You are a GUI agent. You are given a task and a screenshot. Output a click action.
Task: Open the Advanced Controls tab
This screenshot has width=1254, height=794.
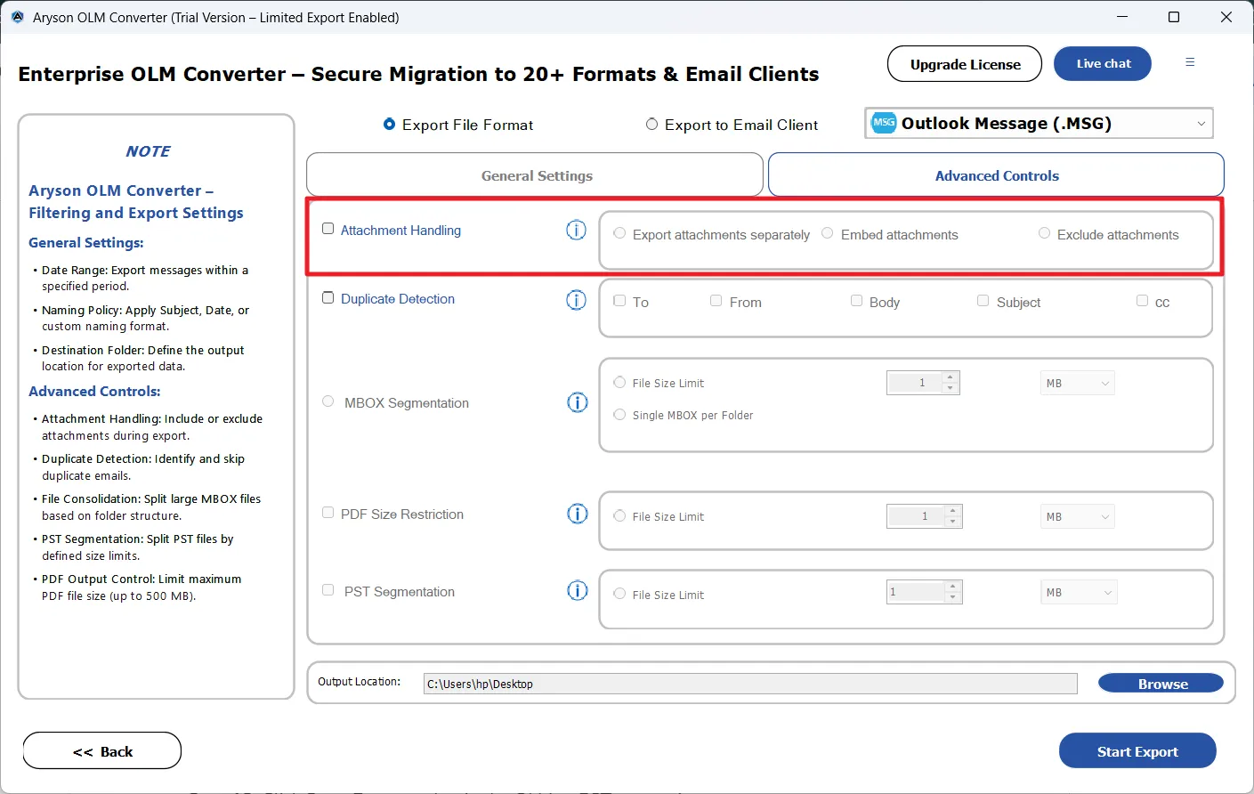coord(996,175)
